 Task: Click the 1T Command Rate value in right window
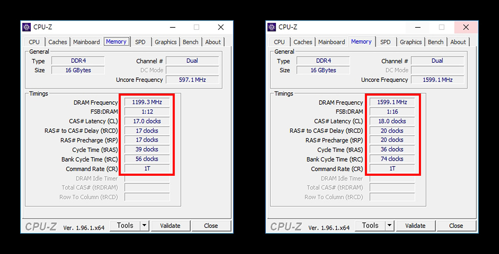(392, 168)
